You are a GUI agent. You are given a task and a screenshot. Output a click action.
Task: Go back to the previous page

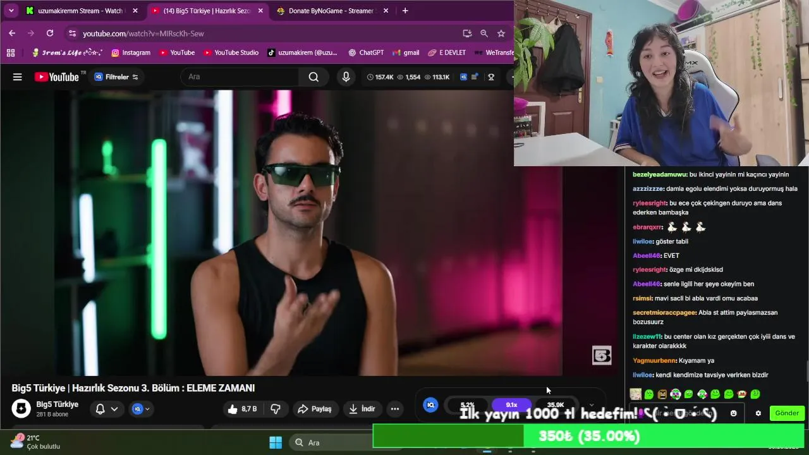(12, 33)
